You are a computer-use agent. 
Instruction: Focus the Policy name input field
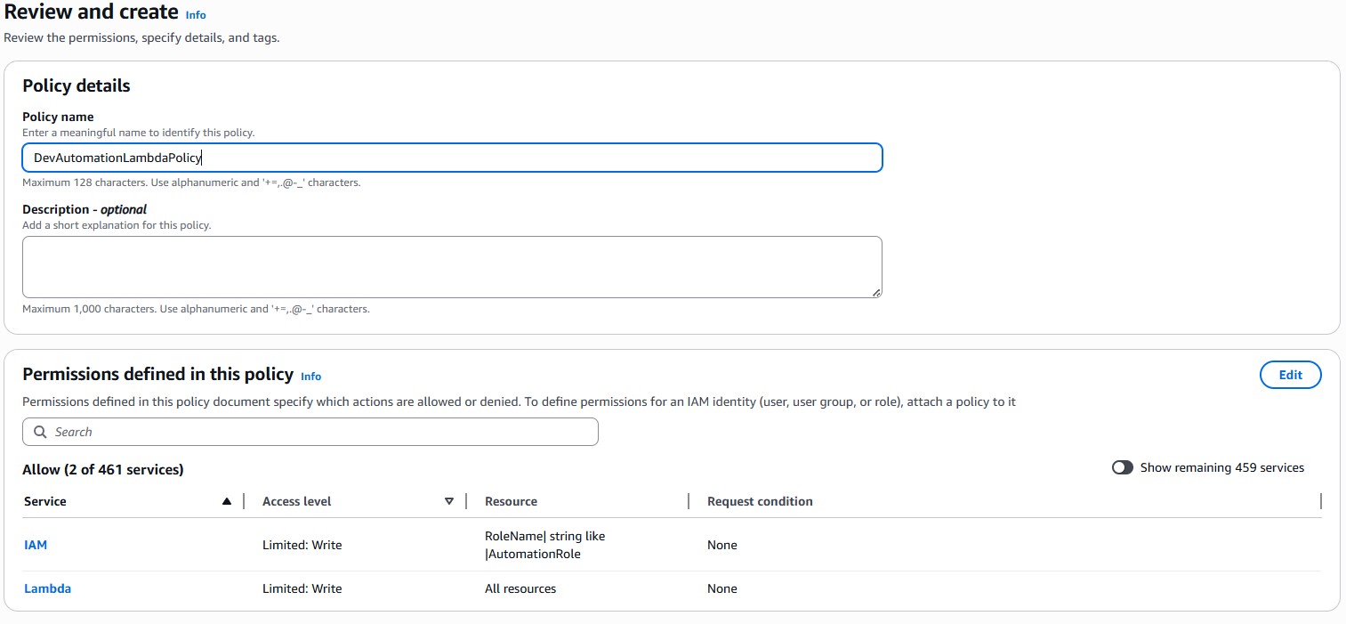[452, 158]
